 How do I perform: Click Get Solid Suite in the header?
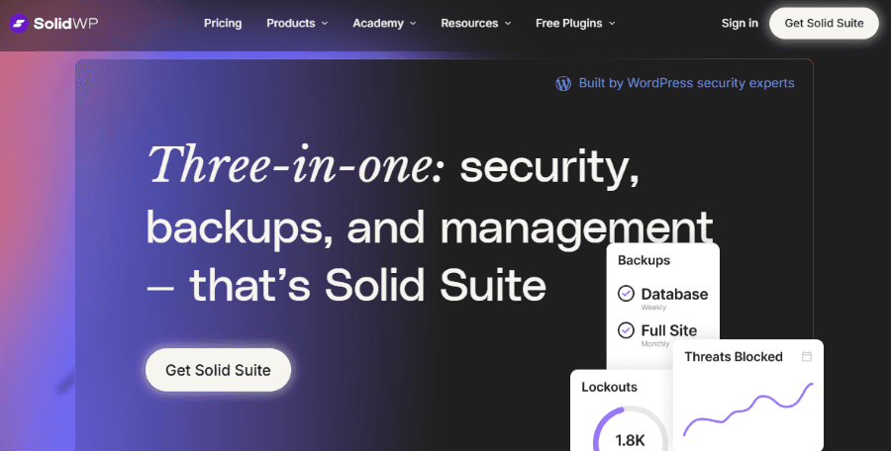pos(824,24)
